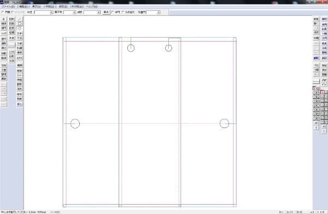Select the 2線 double-line tool
This screenshot has height=214, width=328.
coord(20,43)
